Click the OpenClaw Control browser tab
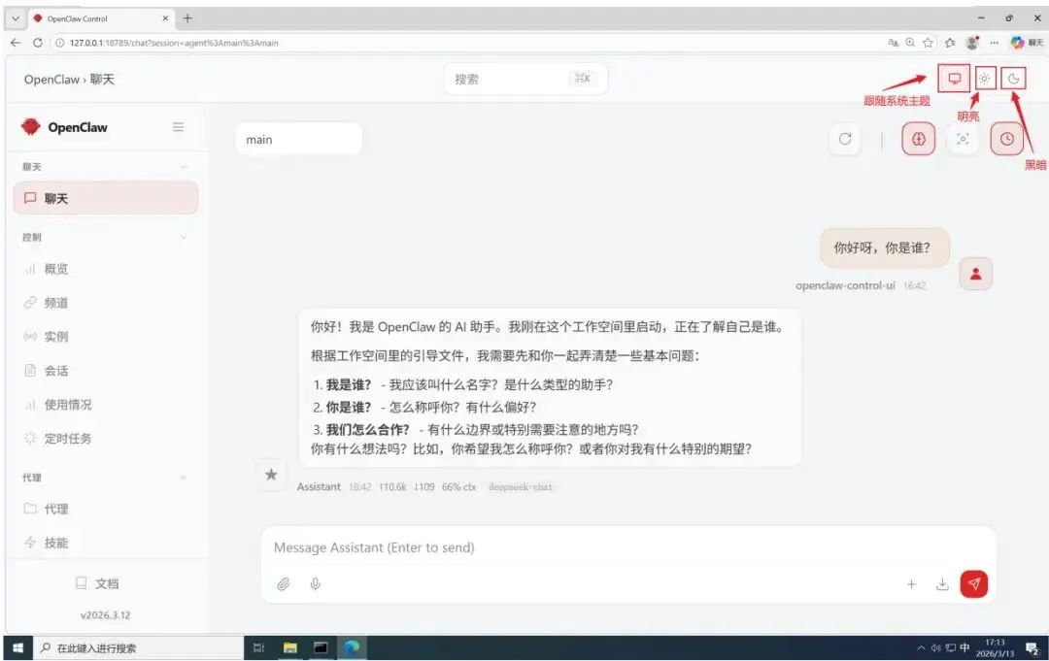The image size is (1049, 661). (100, 18)
